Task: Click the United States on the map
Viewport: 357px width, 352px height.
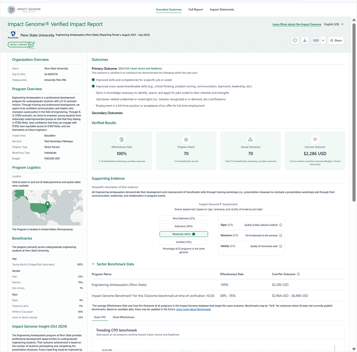Action: coord(40,208)
